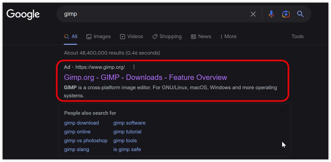Screen dimensions: 331x162
Task: Open search by image camera icon
Action: pyautogui.click(x=286, y=14)
